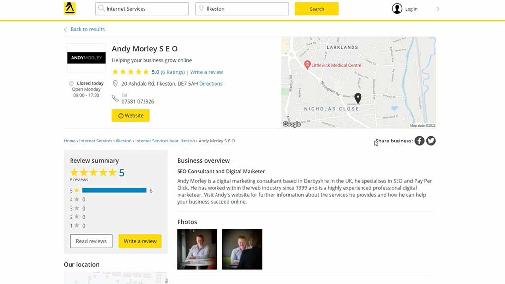Click the Littlewick Medical Centre map marker
This screenshot has width=505, height=284.
(x=307, y=65)
